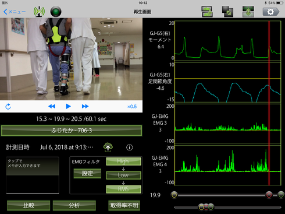
Task: Tap the 取得率不明 button
Action: point(124,205)
